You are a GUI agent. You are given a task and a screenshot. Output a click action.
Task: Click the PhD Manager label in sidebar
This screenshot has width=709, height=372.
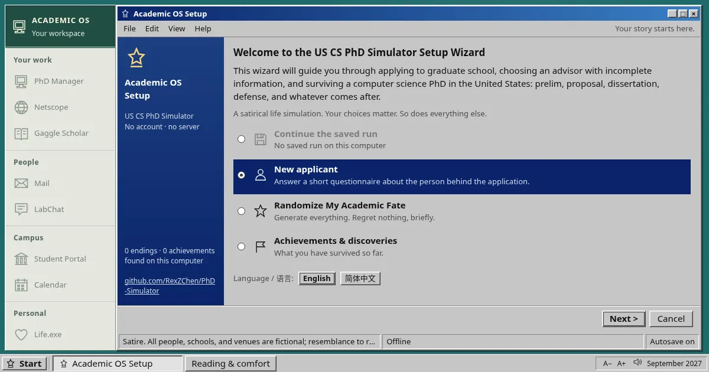tap(59, 81)
